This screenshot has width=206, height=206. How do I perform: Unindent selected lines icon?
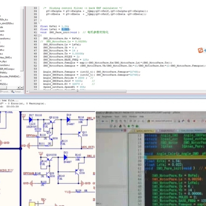pos(134,121)
